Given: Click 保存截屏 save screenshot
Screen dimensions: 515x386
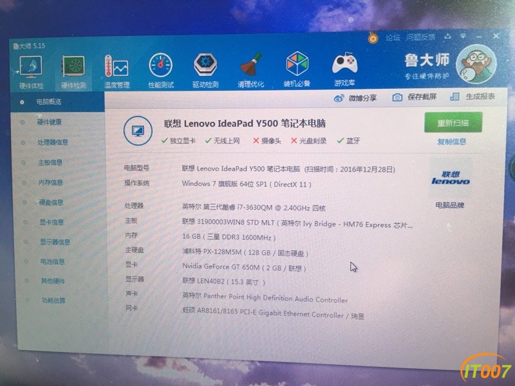Looking at the screenshot, I should [x=414, y=97].
